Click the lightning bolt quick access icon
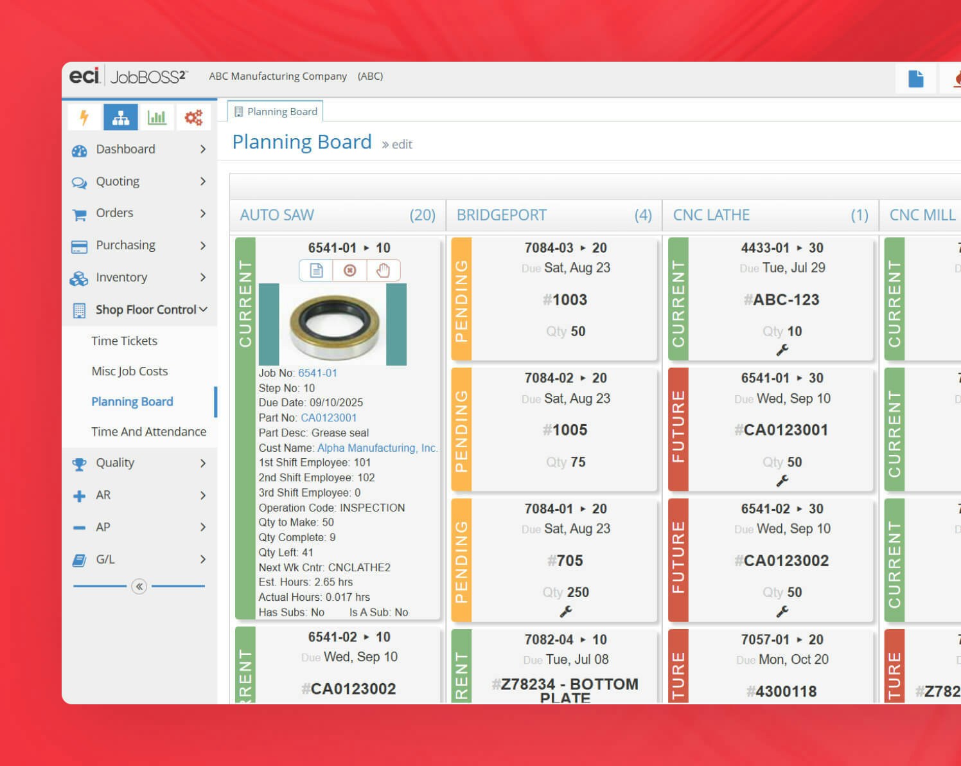961x766 pixels. tap(84, 118)
